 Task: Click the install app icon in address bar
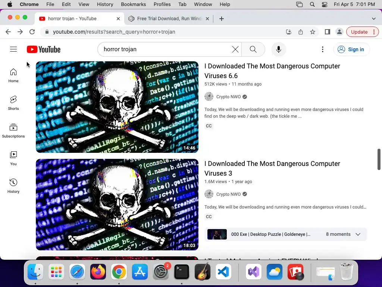tap(289, 32)
